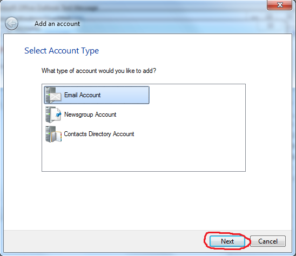Click the Contacts Directory address book icon
The height and width of the screenshot is (256, 296).
click(53, 134)
